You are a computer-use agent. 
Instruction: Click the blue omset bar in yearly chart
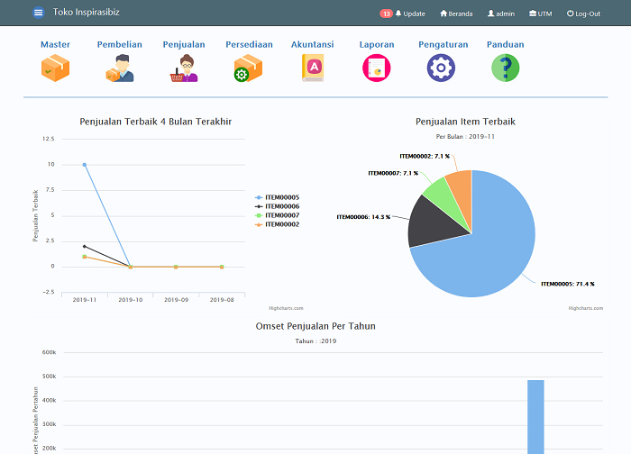[535, 417]
